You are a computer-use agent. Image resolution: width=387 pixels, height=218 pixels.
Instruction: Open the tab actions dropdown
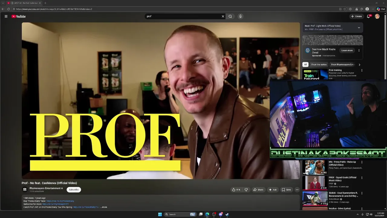pyautogui.click(x=3, y=3)
